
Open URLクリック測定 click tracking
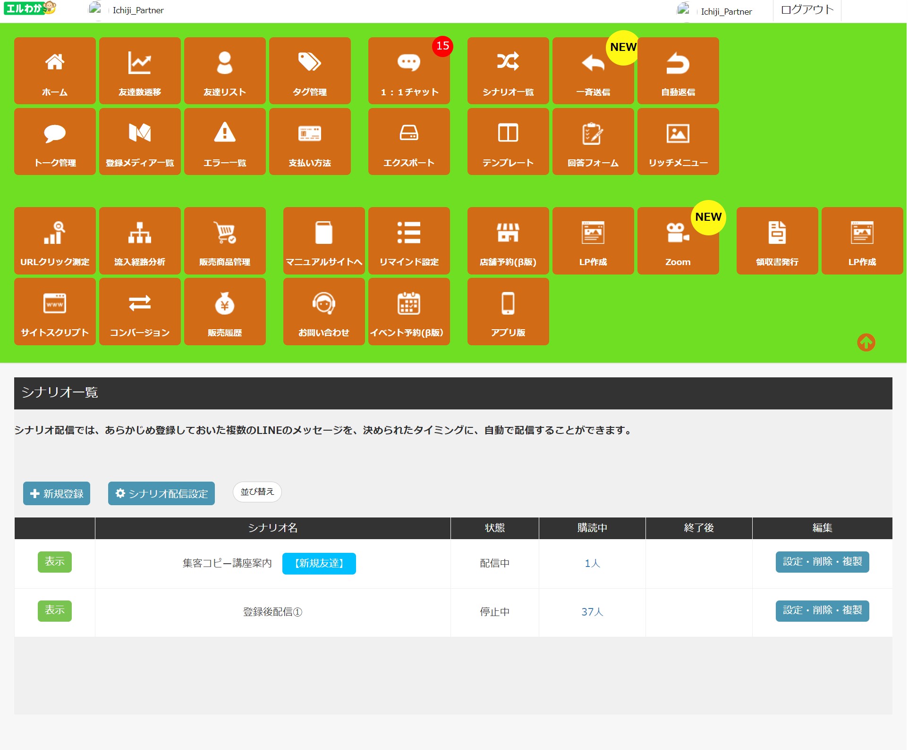click(55, 241)
